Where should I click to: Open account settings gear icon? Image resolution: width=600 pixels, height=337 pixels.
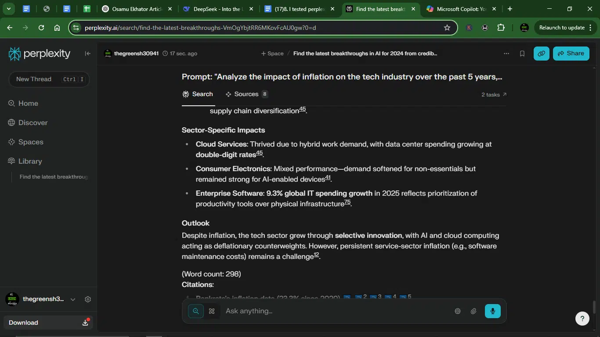point(88,299)
